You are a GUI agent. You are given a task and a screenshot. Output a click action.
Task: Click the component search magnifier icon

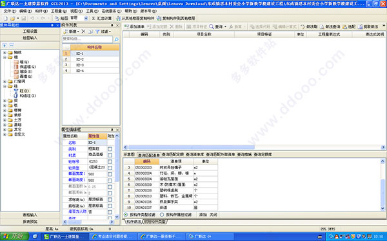point(116,39)
